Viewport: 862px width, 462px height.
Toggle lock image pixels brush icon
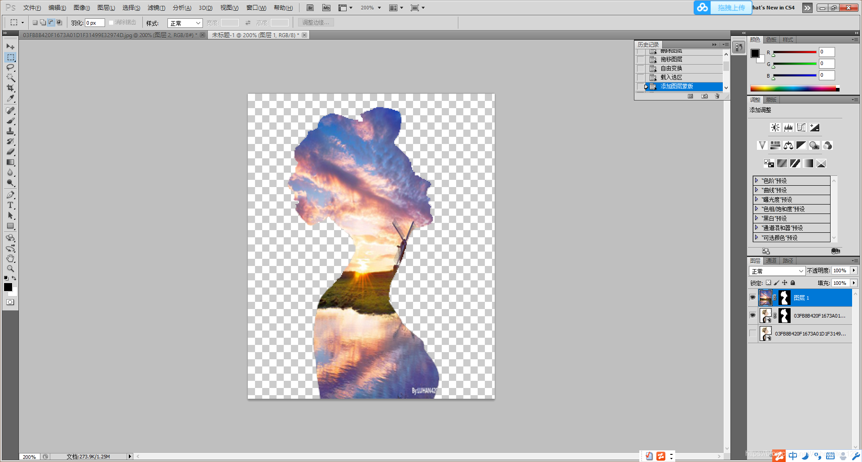776,283
